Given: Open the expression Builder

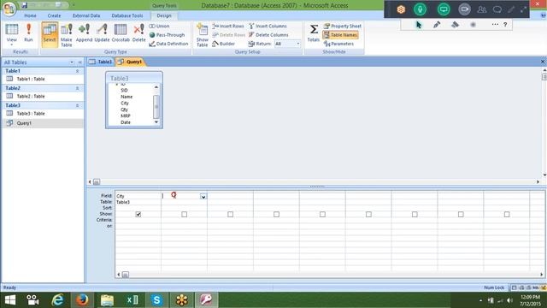Looking at the screenshot, I should coord(223,44).
